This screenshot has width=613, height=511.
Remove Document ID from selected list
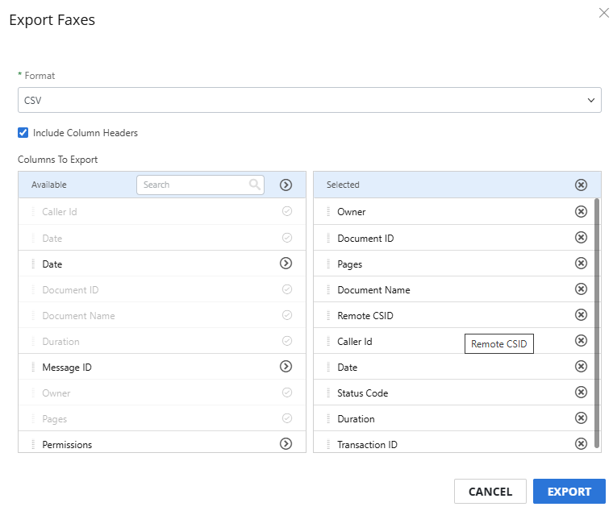tap(581, 237)
